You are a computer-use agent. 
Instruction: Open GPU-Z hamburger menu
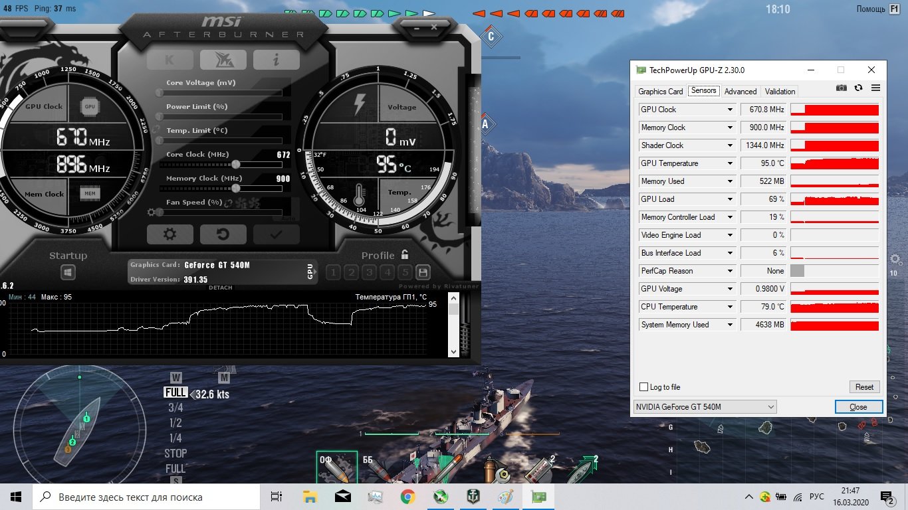click(x=875, y=88)
